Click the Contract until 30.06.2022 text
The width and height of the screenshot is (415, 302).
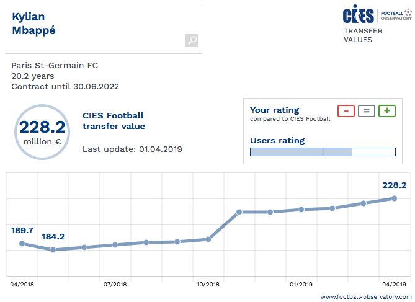[x=65, y=87]
